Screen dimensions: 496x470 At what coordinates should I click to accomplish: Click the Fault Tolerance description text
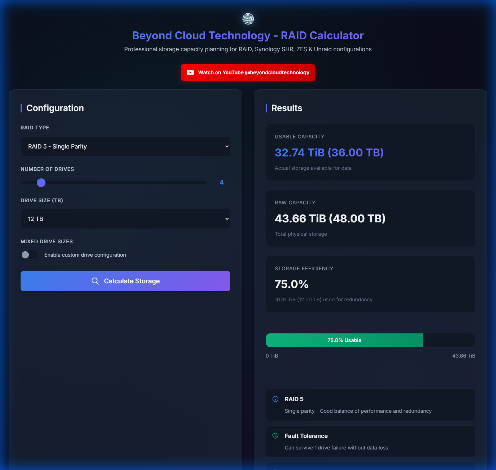(336, 448)
